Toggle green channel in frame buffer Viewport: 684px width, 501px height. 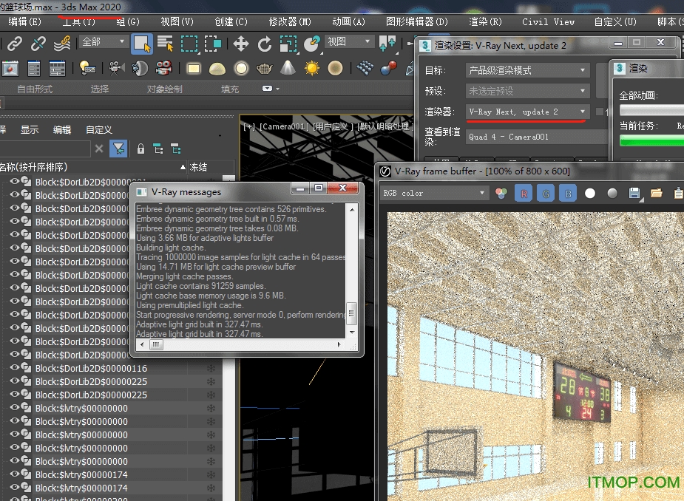[x=546, y=194]
